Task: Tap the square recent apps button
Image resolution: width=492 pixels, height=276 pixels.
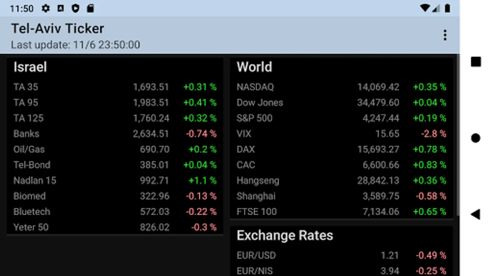Action: coord(476,62)
